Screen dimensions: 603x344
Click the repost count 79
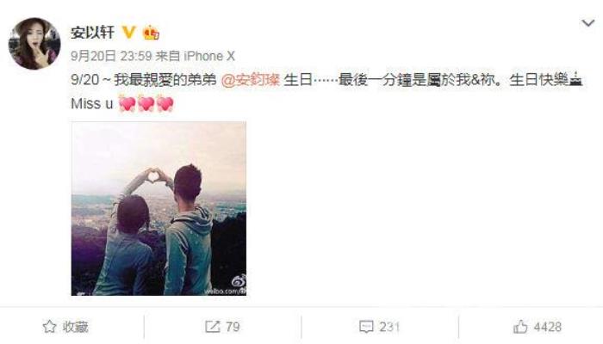[233, 327]
